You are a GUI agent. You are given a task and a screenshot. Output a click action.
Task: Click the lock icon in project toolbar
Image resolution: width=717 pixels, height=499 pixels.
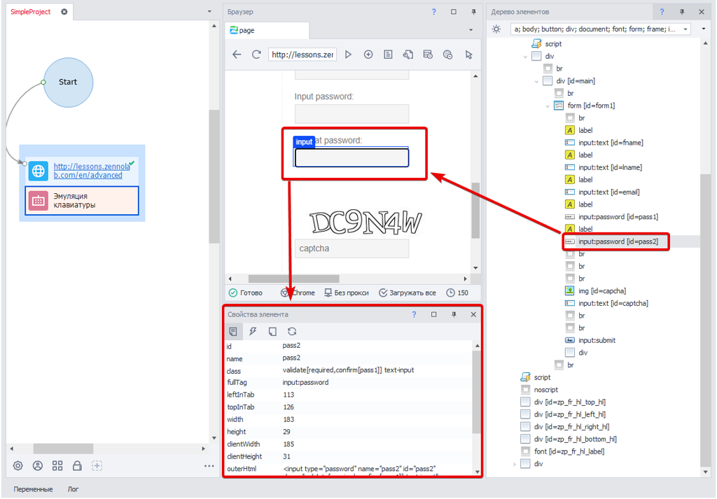click(x=77, y=466)
